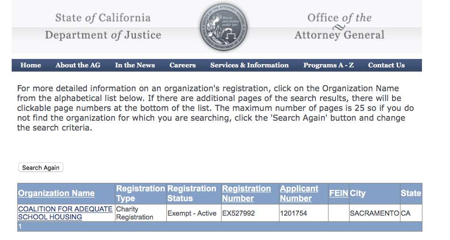This screenshot has height=240, width=450.
Task: Browse Programs A - Z
Action: (x=329, y=65)
